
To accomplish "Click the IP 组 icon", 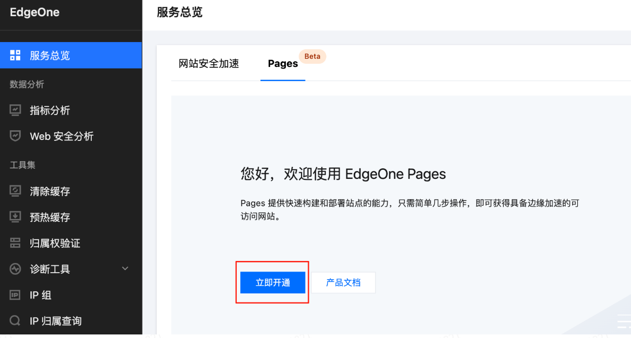I will point(15,295).
